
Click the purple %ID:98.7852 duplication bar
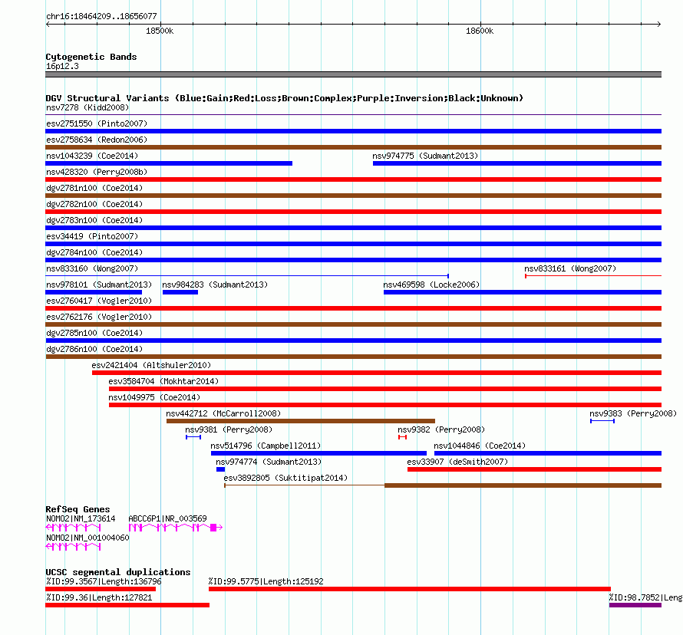[635, 605]
